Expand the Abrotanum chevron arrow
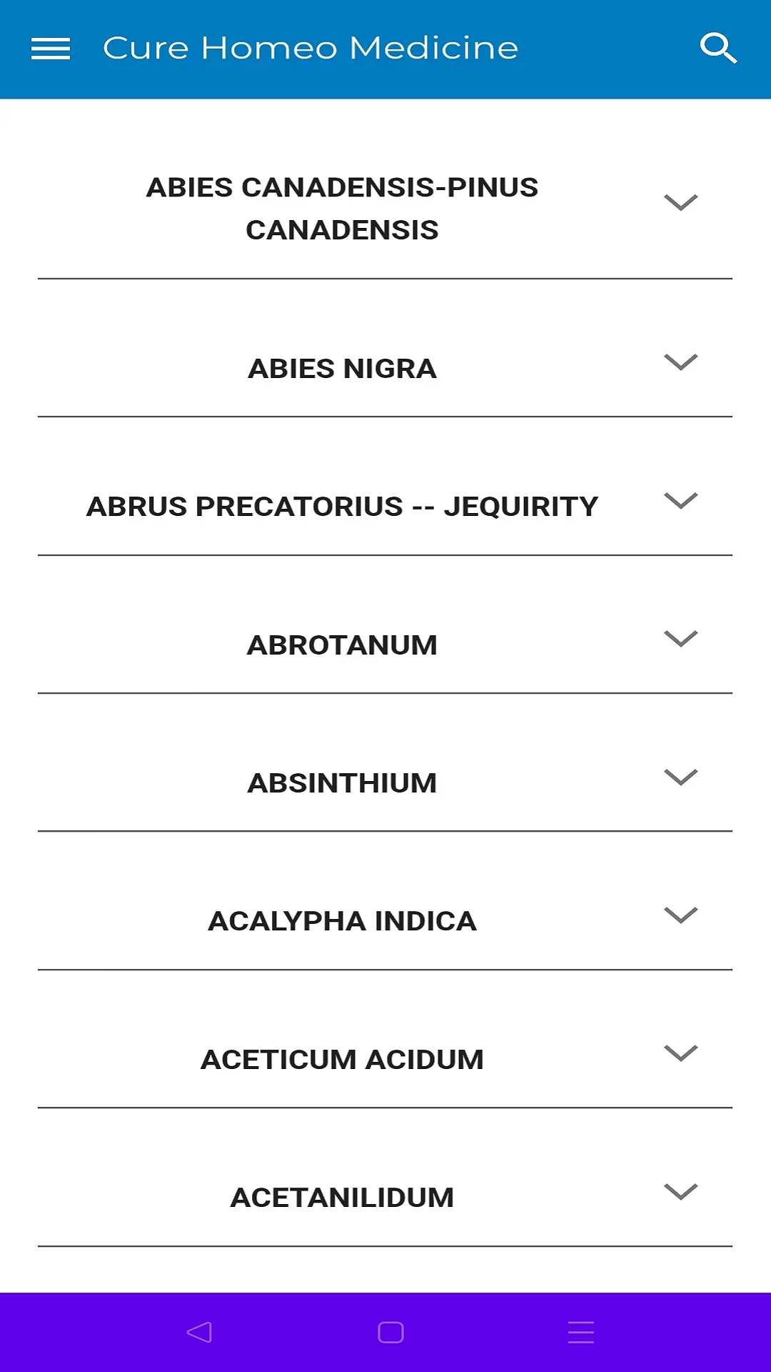This screenshot has height=1372, width=771. coord(680,639)
